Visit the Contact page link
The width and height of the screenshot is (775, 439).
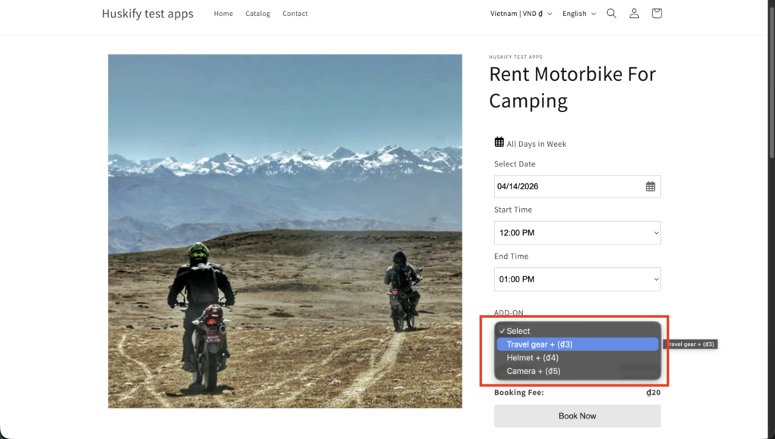tap(295, 14)
